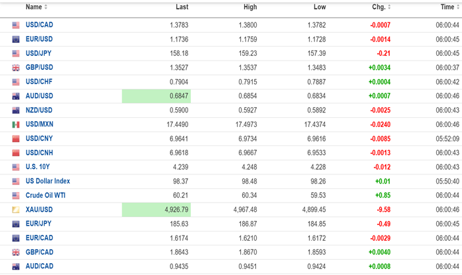Open the US Dollar Index link
This screenshot has height=275, width=462.
point(47,181)
